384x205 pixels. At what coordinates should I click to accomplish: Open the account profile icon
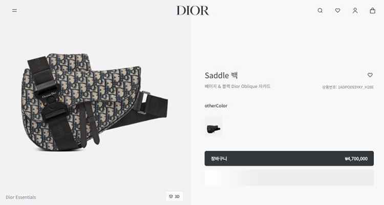coord(355,11)
